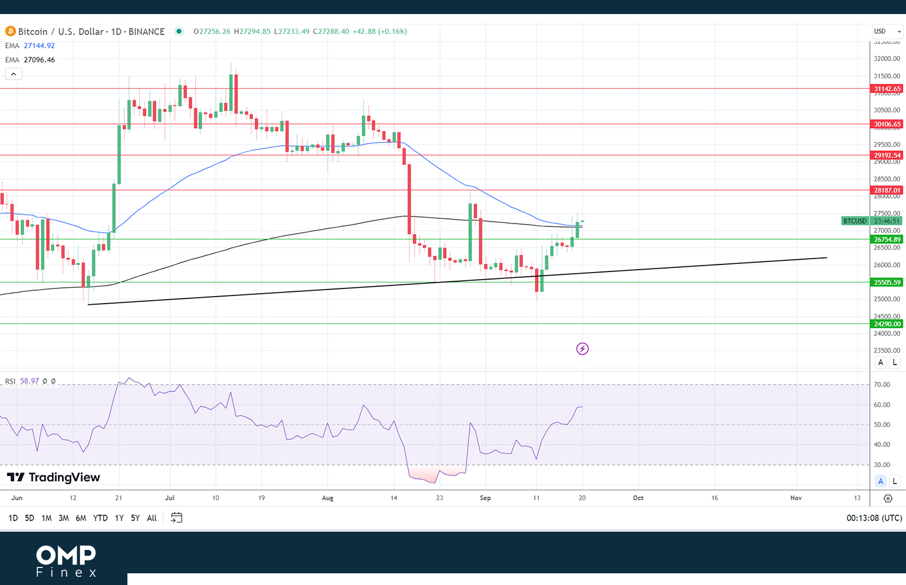Click the 24290.00 green price label

(x=887, y=324)
